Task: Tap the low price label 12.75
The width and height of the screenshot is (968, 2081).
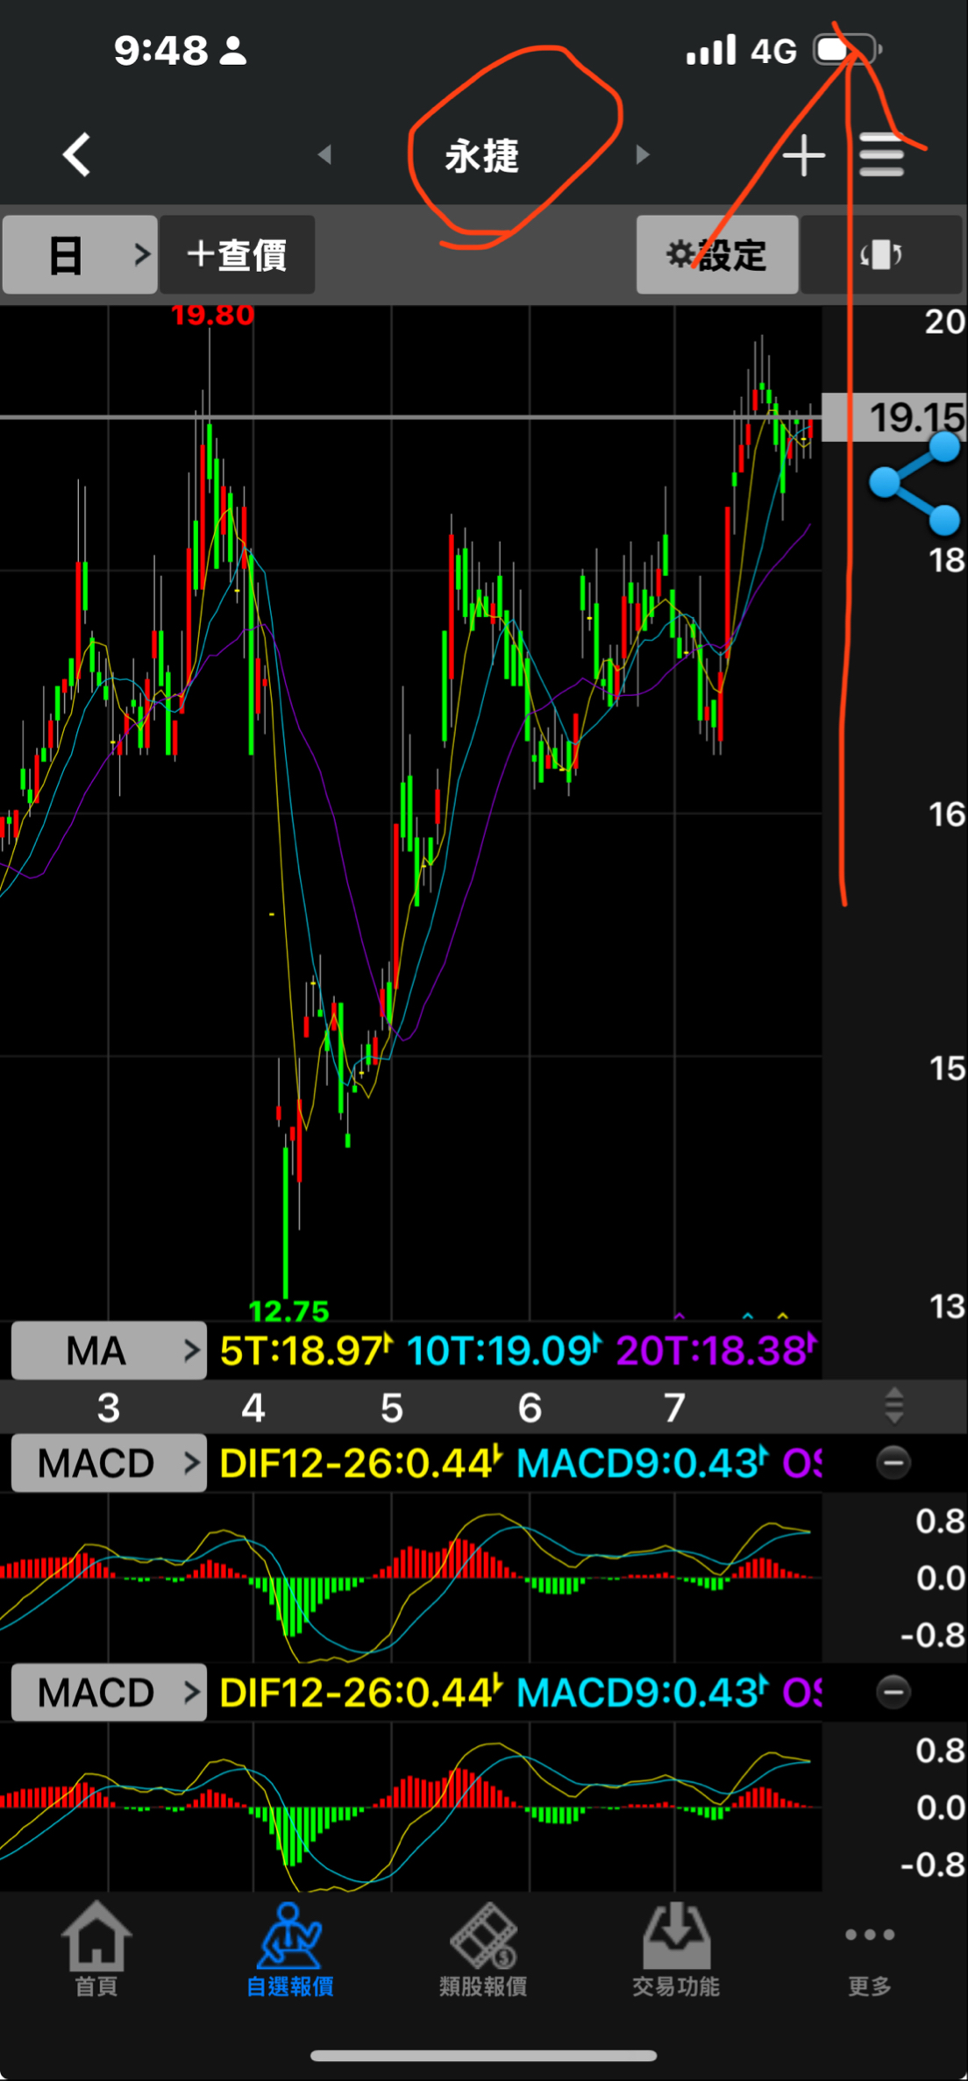Action: point(289,1311)
